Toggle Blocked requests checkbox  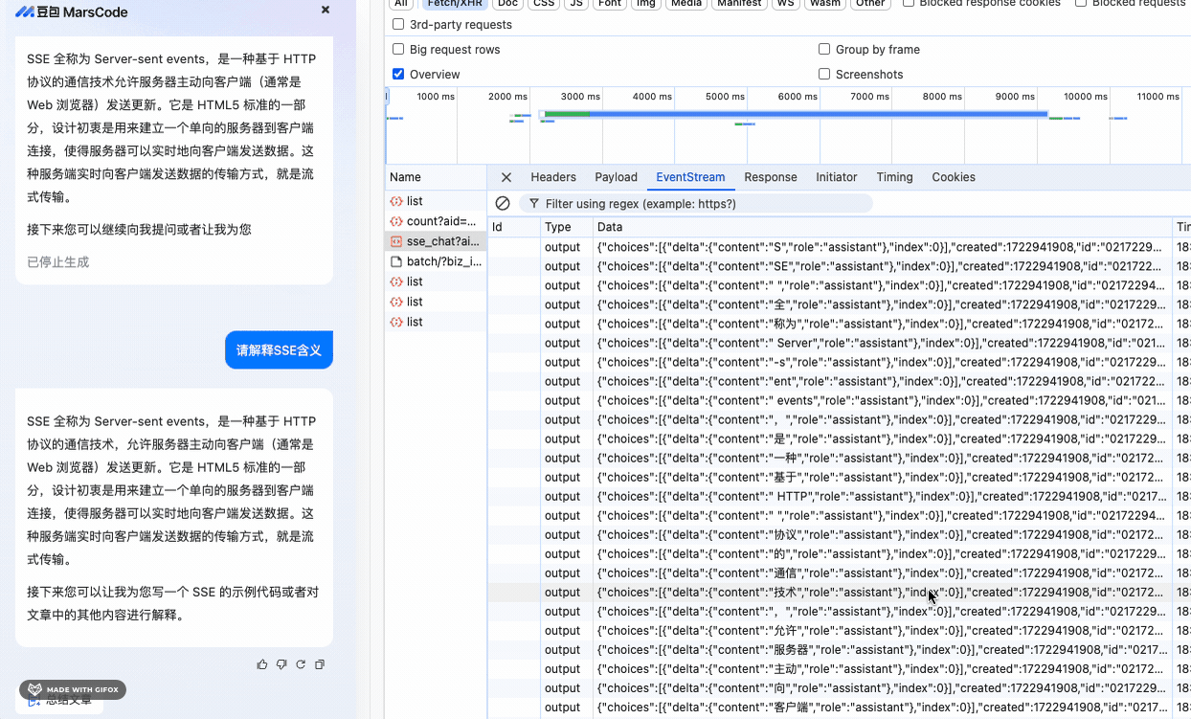point(1081,3)
